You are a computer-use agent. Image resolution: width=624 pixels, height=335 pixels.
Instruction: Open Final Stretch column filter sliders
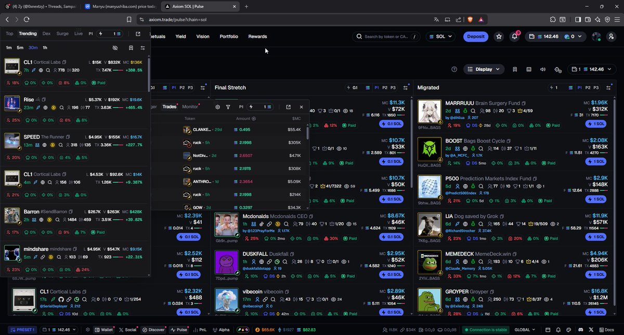click(407, 88)
